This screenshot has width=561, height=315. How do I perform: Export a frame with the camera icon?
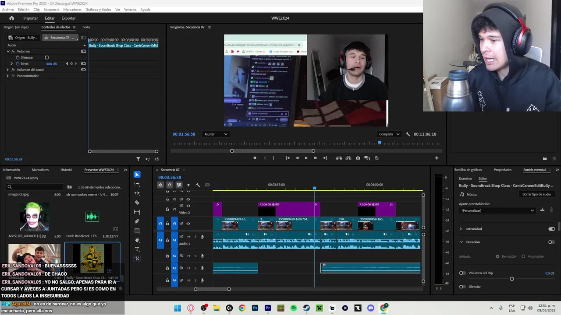click(x=358, y=158)
